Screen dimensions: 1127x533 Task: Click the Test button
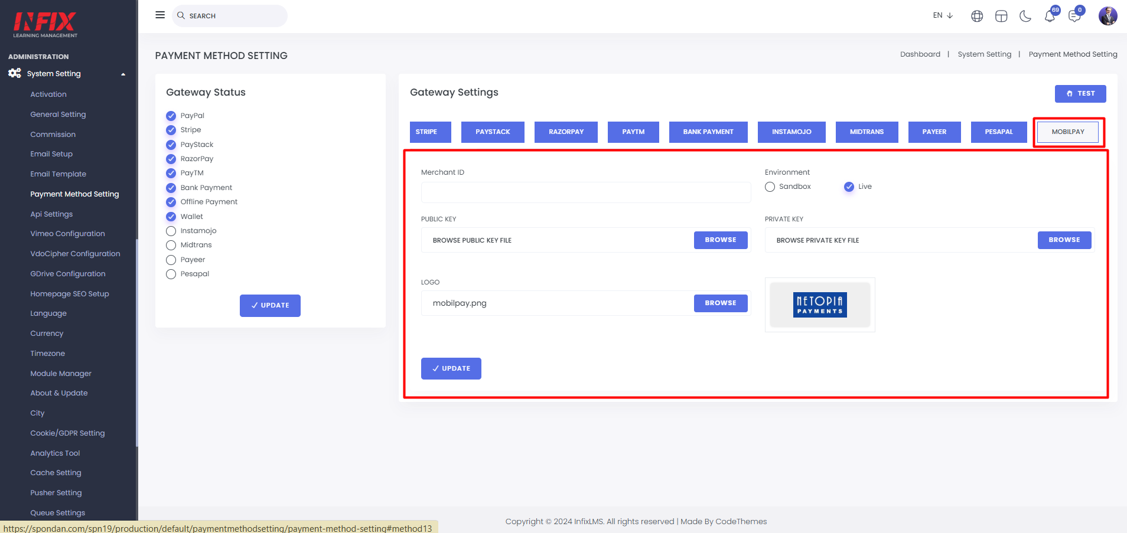1080,94
